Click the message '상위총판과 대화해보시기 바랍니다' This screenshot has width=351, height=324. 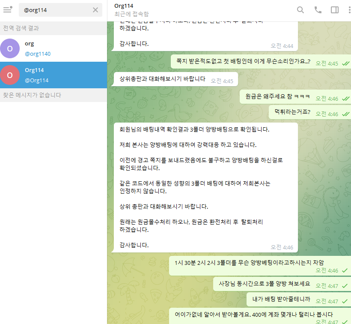(163, 79)
